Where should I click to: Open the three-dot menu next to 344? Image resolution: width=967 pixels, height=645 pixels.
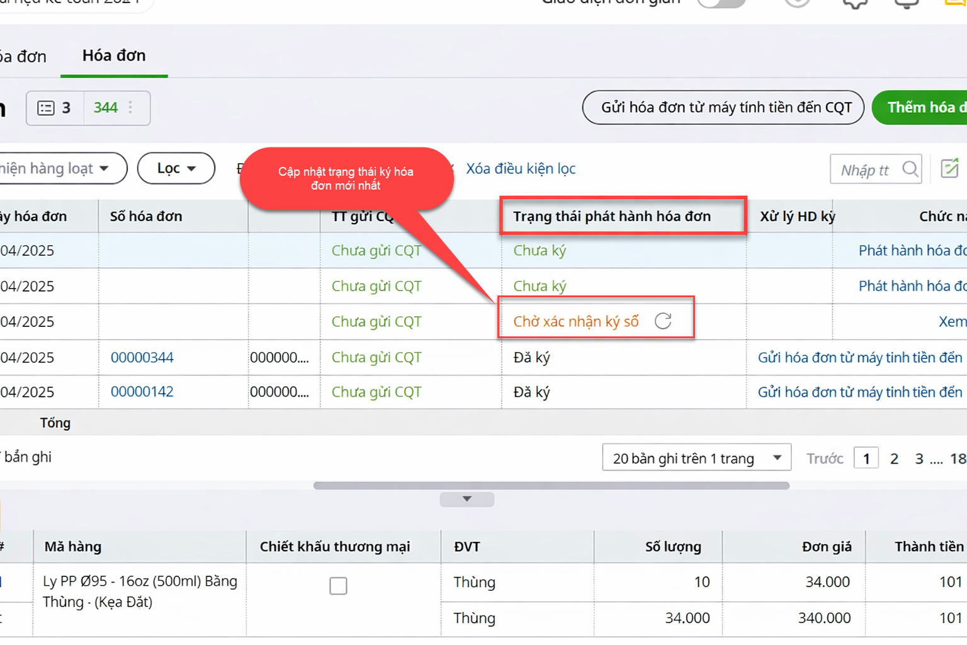click(x=130, y=108)
